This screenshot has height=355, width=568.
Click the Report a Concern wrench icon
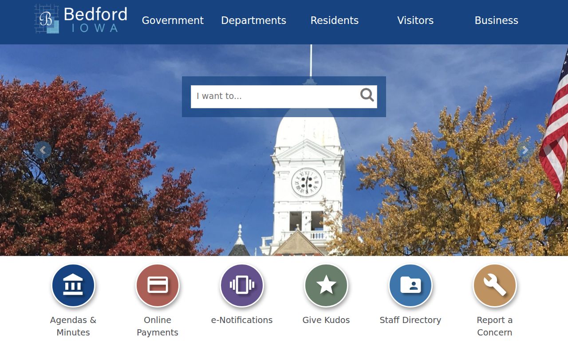(495, 286)
